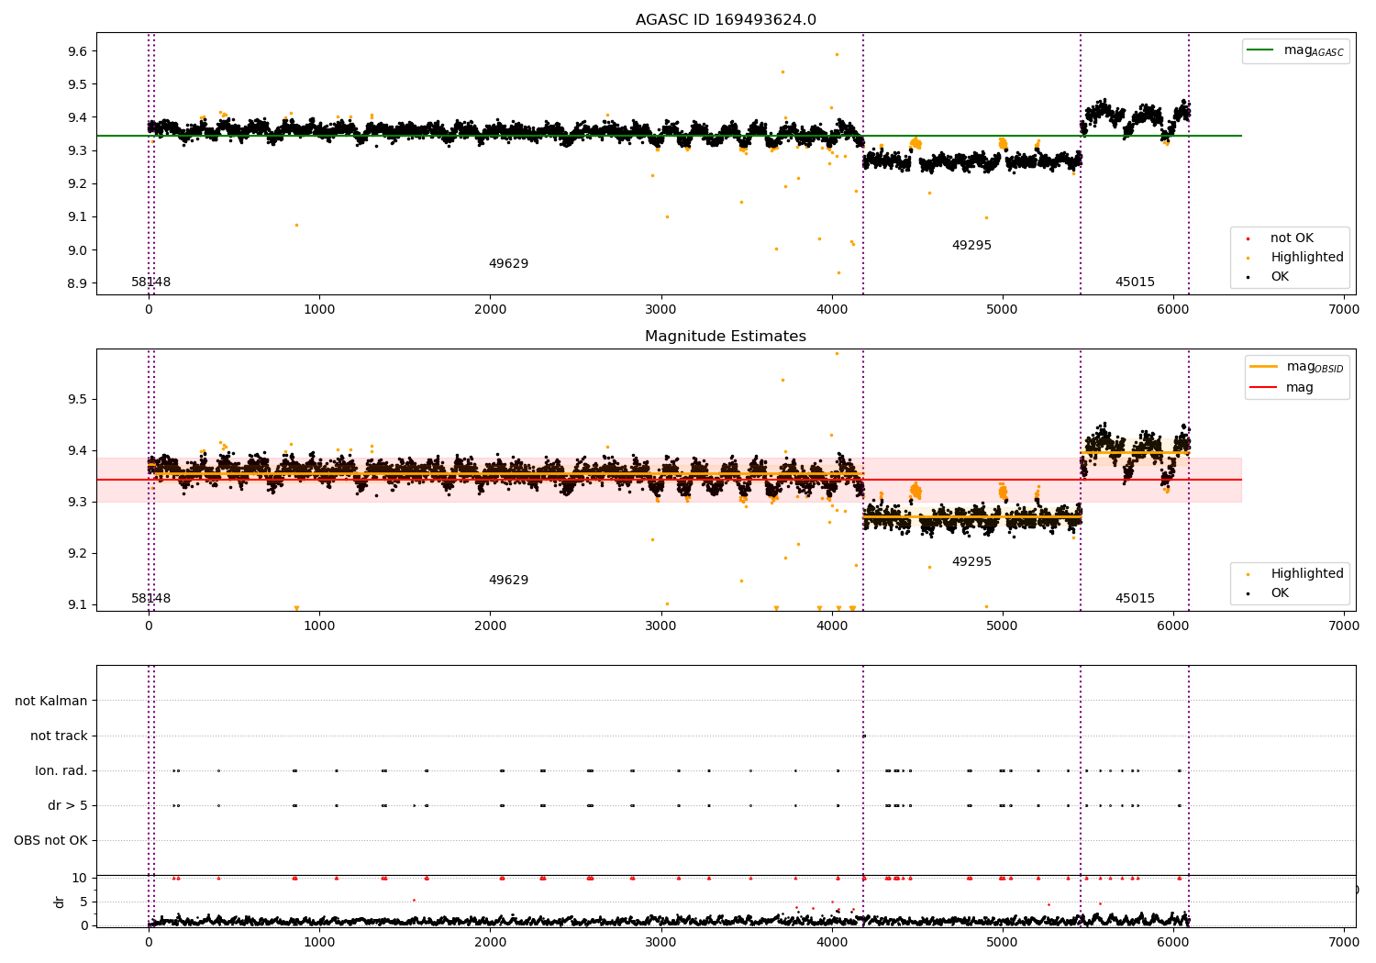Click the 49629 label in the Magnitude Estimates plot
The height and width of the screenshot is (963, 1376).
pos(508,581)
